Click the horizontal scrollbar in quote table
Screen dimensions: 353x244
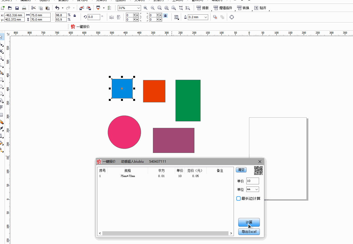click(165, 233)
